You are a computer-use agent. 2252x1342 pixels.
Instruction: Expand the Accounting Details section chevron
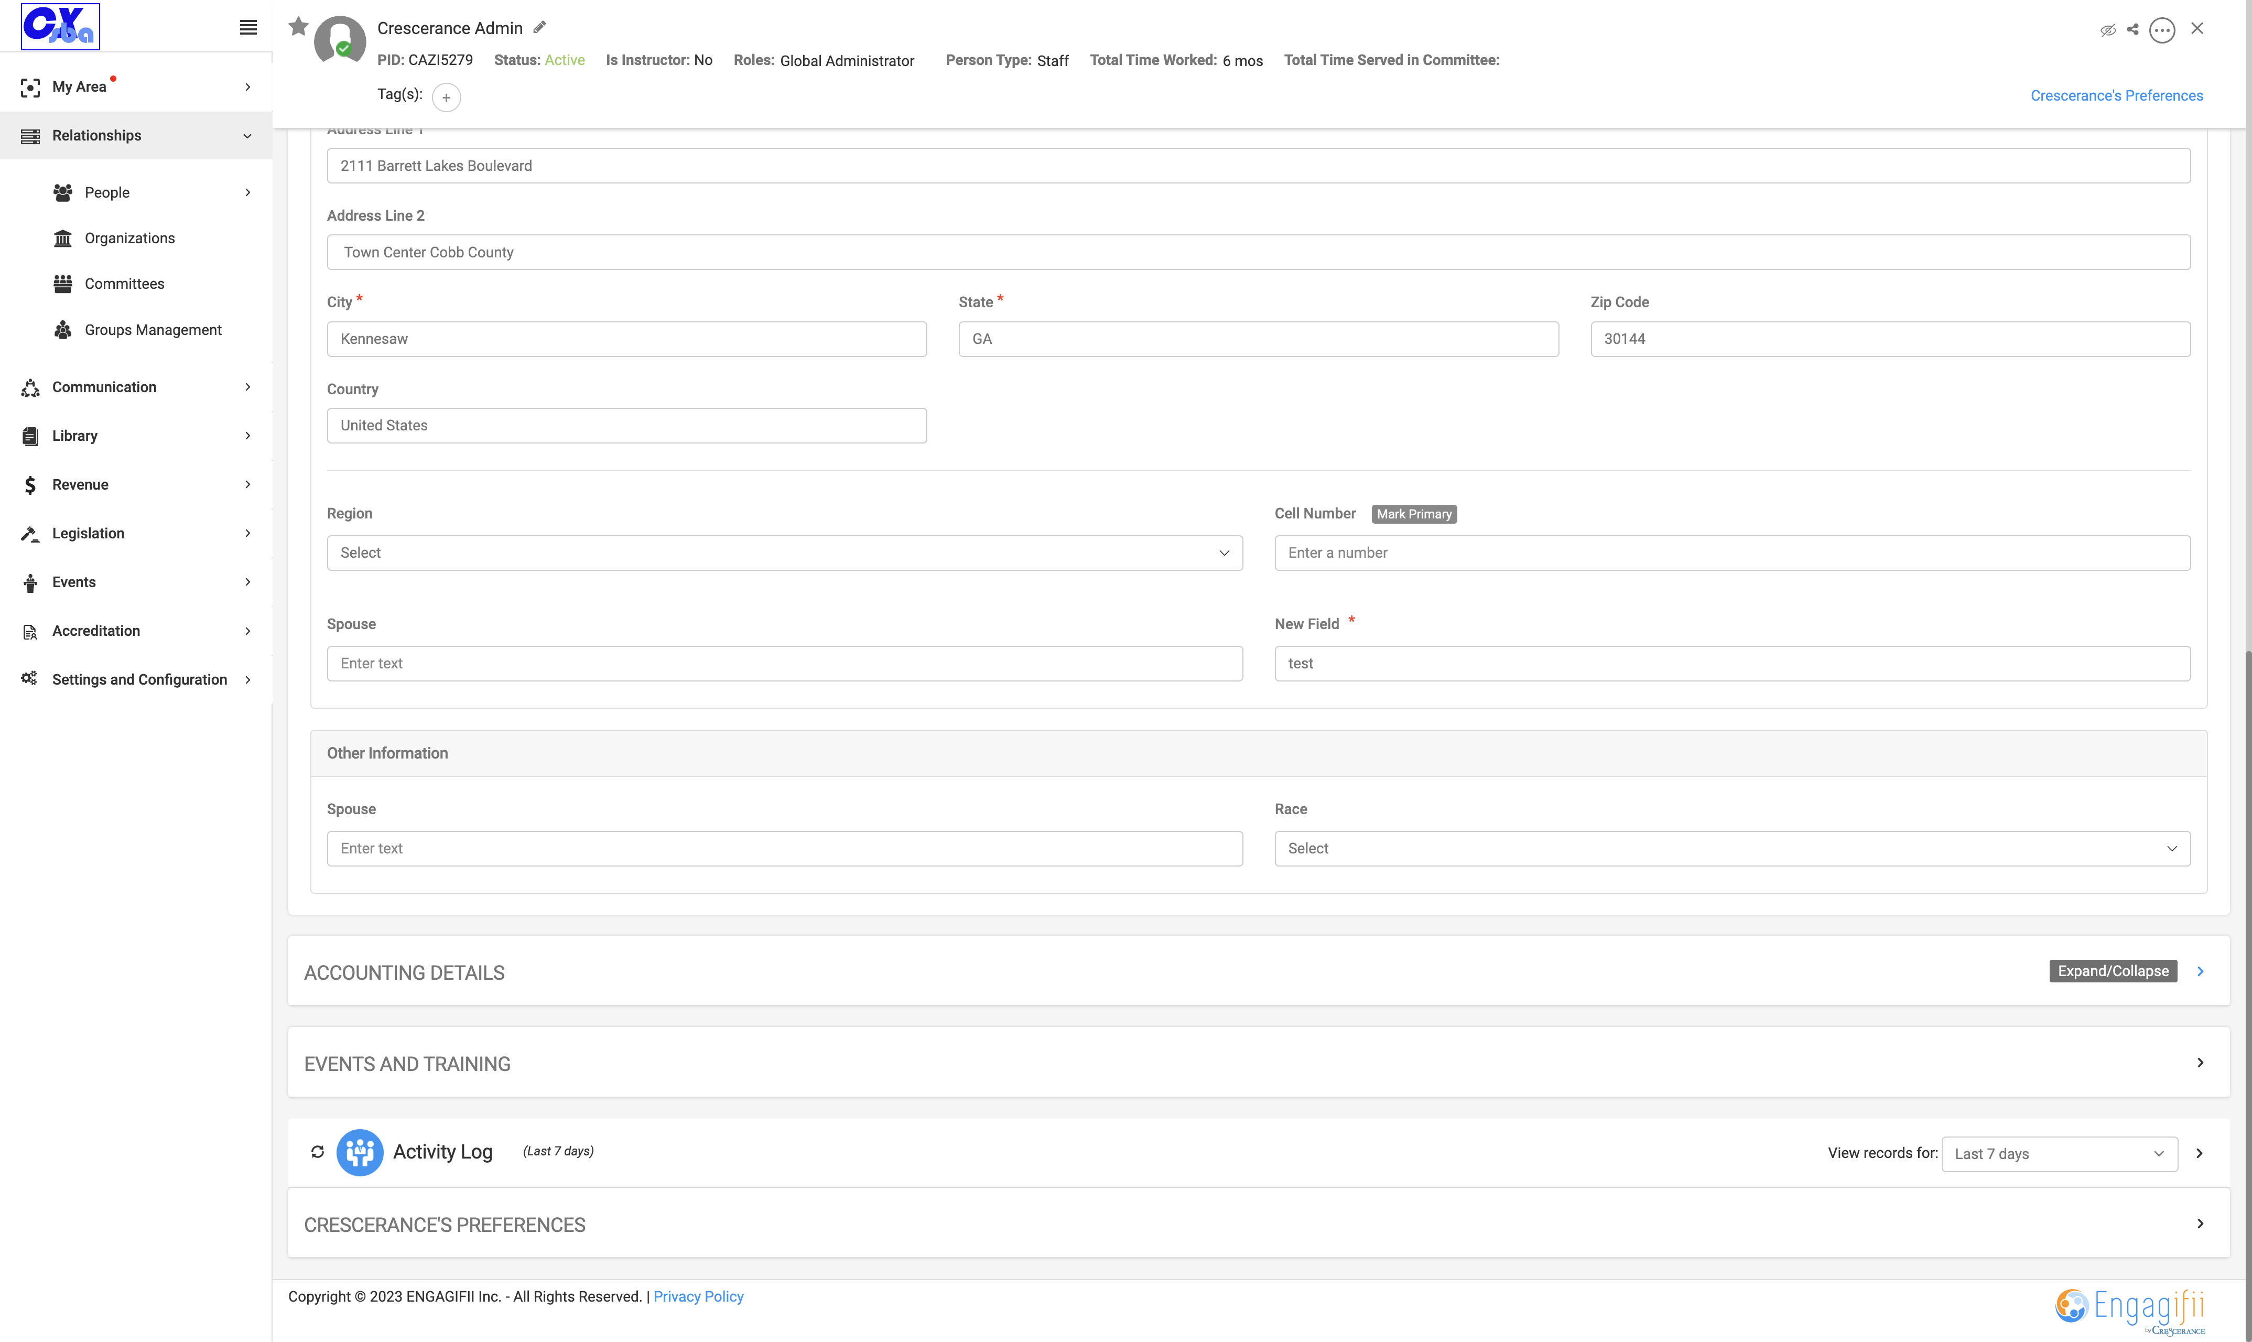click(x=2200, y=971)
